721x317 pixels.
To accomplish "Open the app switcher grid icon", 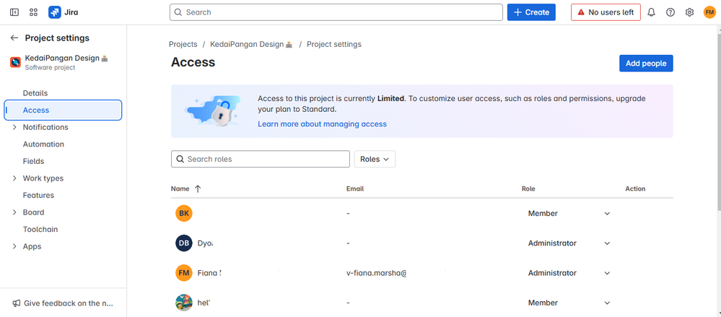I will (33, 12).
